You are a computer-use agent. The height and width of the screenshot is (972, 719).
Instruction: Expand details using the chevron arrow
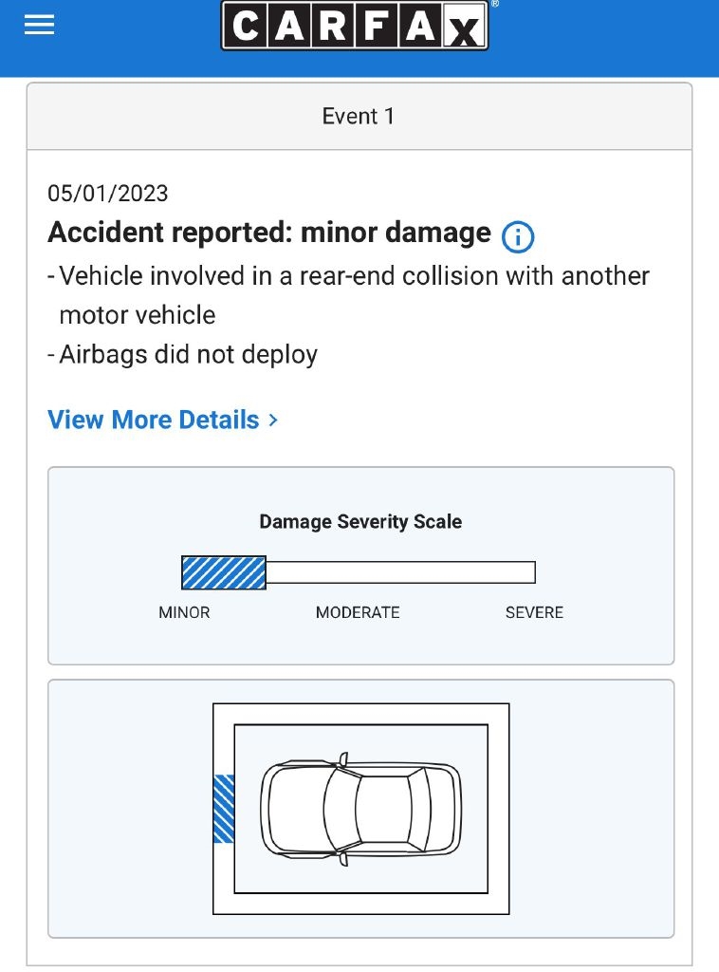coord(273,420)
